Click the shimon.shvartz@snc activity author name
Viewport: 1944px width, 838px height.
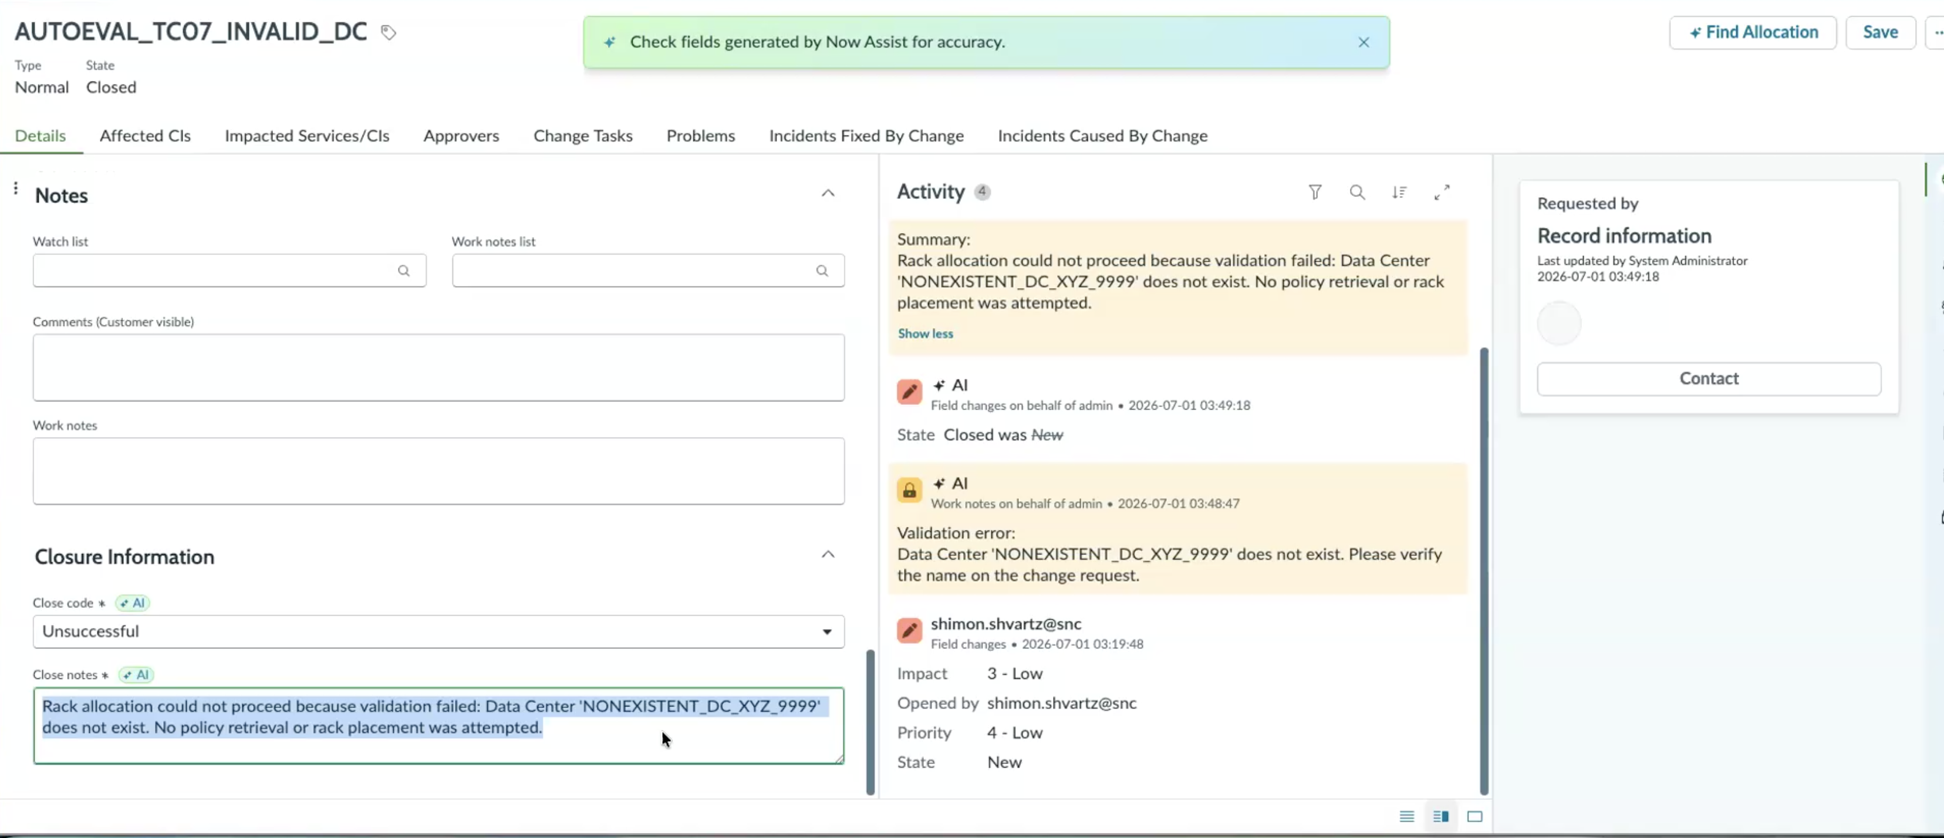click(1006, 624)
